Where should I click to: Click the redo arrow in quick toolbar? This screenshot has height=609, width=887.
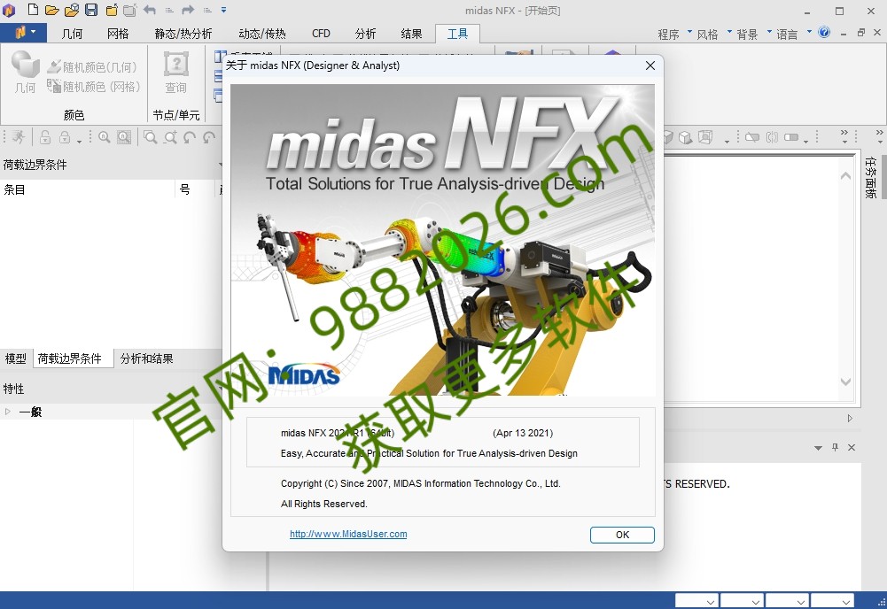click(x=188, y=10)
